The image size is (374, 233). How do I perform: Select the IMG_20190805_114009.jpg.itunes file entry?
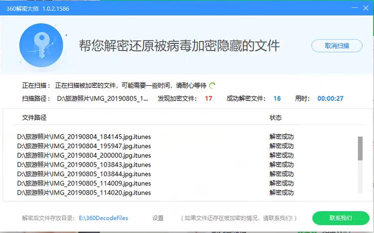(84, 183)
